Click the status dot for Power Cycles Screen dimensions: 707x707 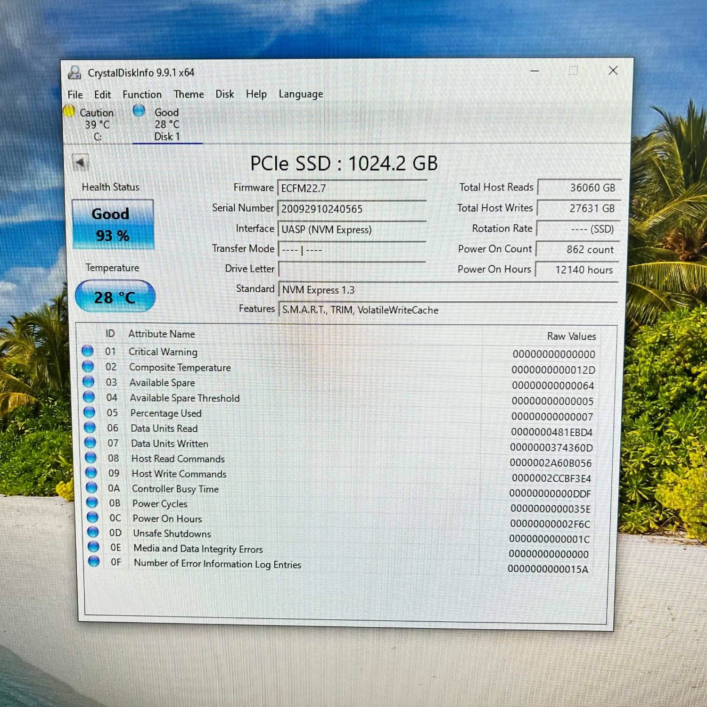[92, 502]
